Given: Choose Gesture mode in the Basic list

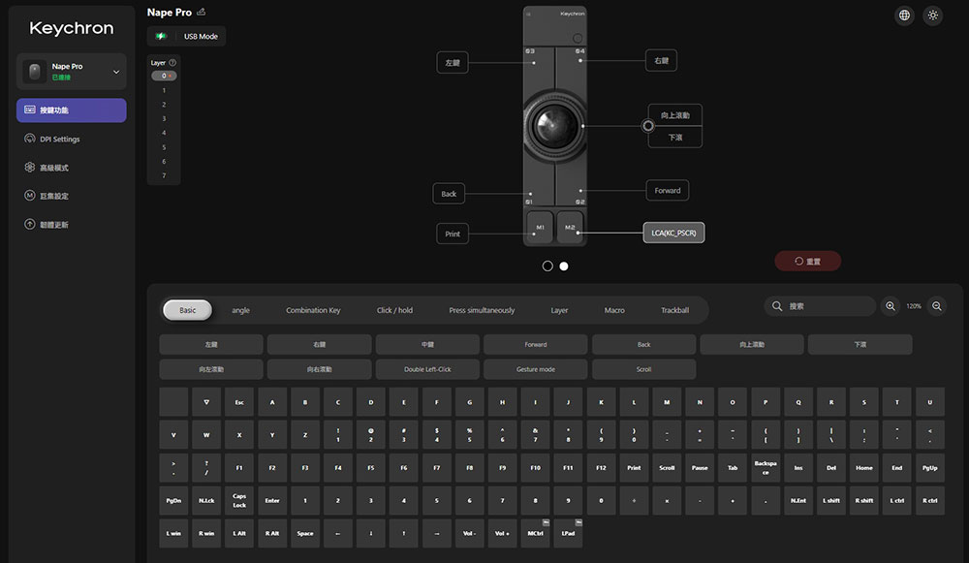Looking at the screenshot, I should [x=536, y=369].
